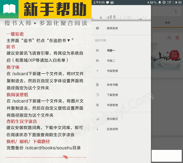The image size is (183, 163).
Task: Tap the 换字体 heading
Action: click(x=13, y=67)
